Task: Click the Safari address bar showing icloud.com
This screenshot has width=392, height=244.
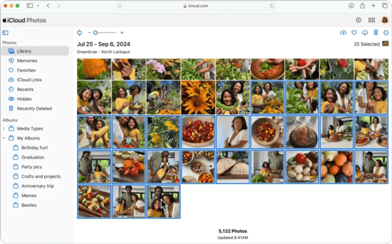Action: tap(195, 6)
